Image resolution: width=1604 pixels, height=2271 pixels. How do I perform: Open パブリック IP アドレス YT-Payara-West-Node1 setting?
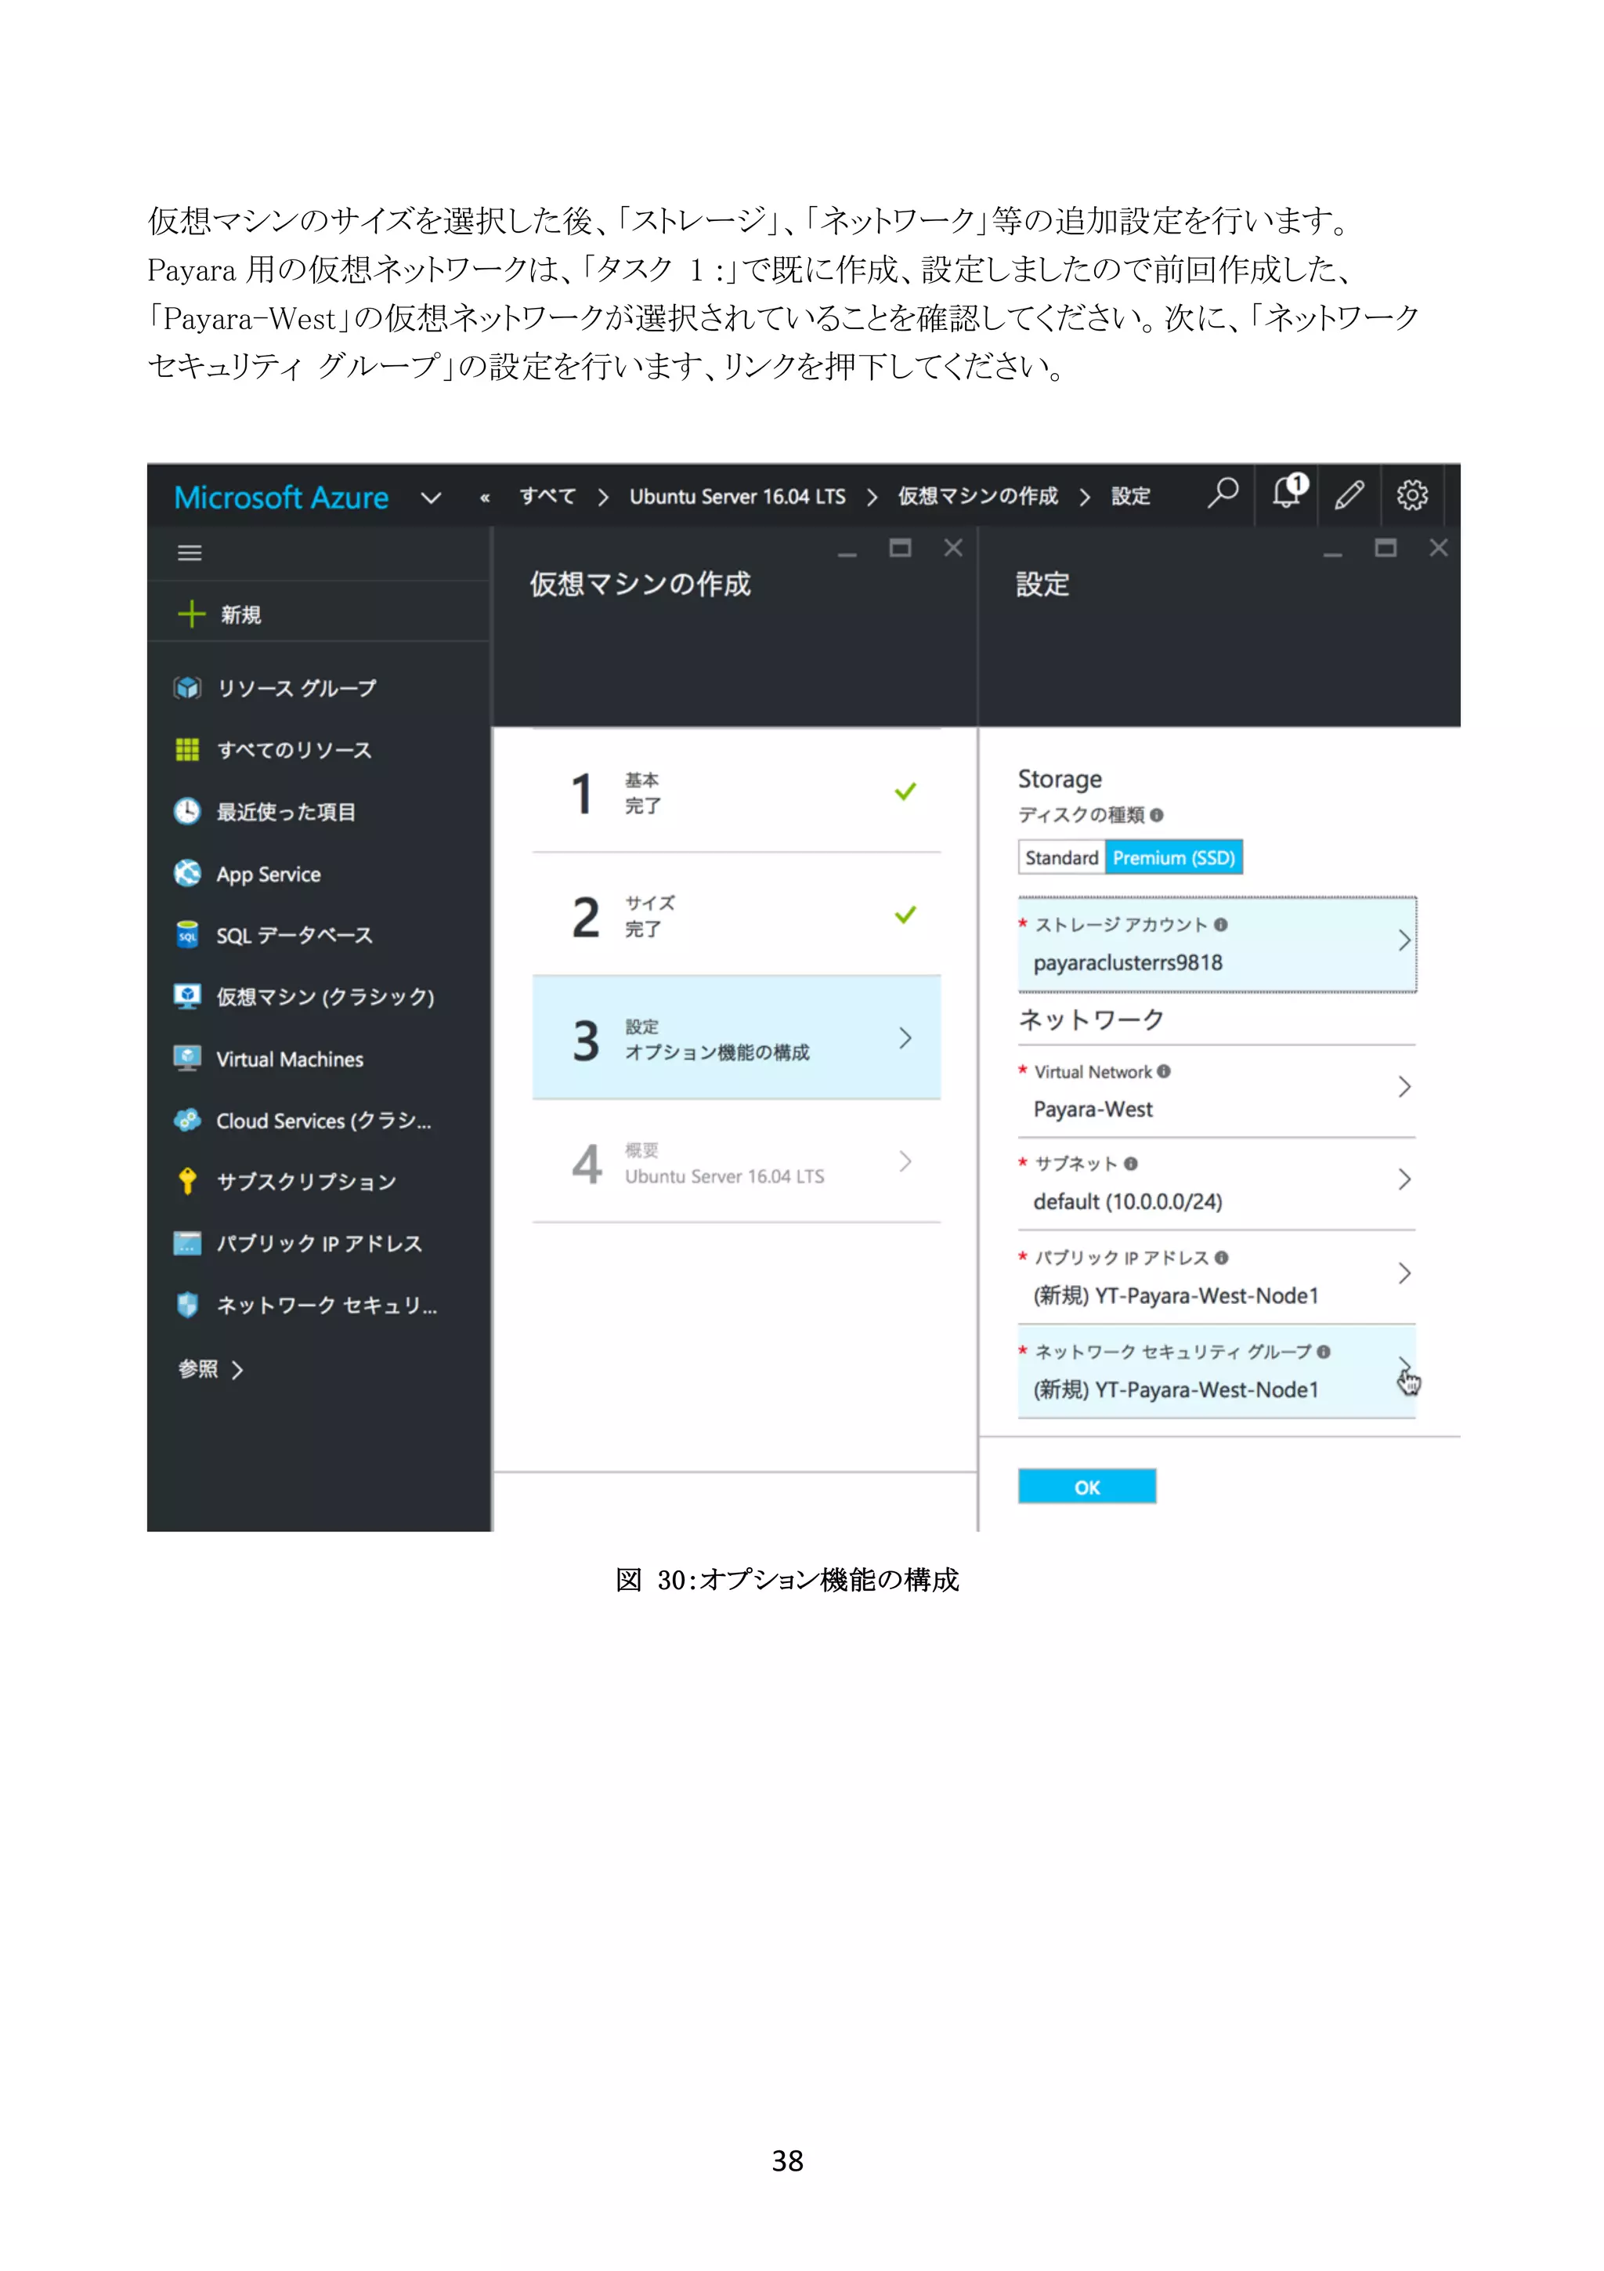(x=1216, y=1277)
